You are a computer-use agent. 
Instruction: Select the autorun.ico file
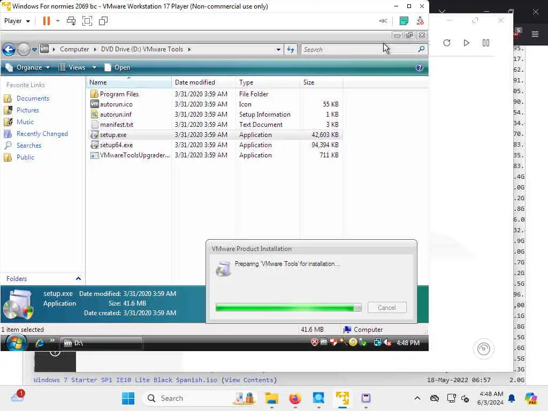coord(116,104)
